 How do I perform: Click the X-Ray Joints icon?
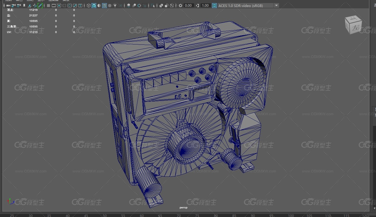tap(172, 5)
